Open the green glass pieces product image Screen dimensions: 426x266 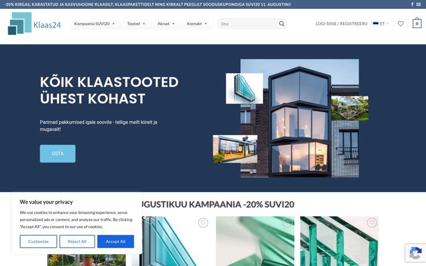[255, 241]
